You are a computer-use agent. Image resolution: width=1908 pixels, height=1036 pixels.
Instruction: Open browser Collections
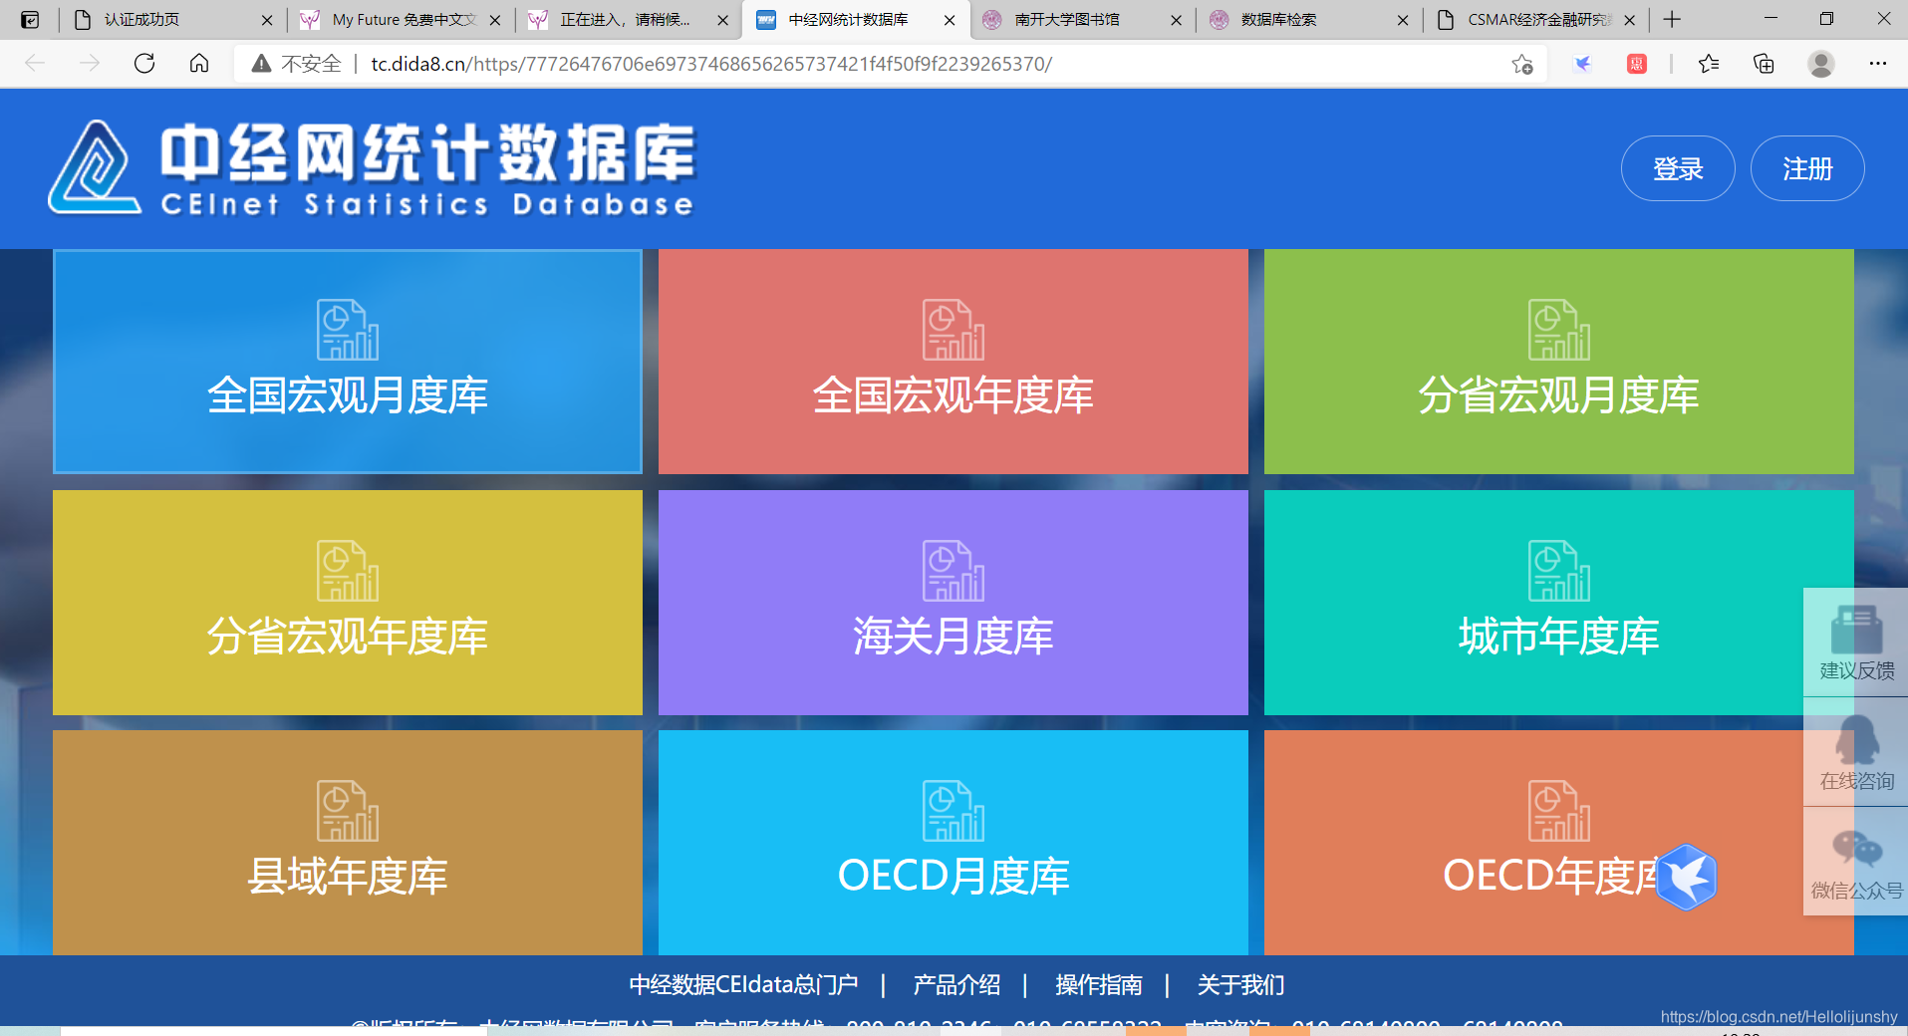(1764, 64)
